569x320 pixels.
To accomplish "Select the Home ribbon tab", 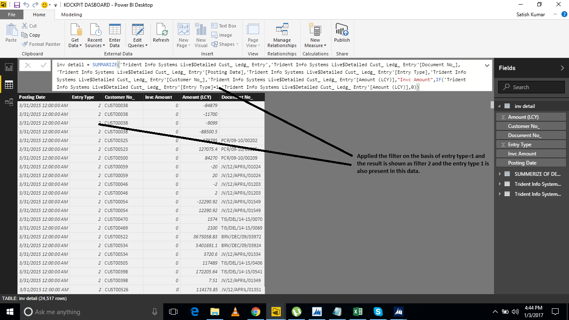I will click(39, 15).
